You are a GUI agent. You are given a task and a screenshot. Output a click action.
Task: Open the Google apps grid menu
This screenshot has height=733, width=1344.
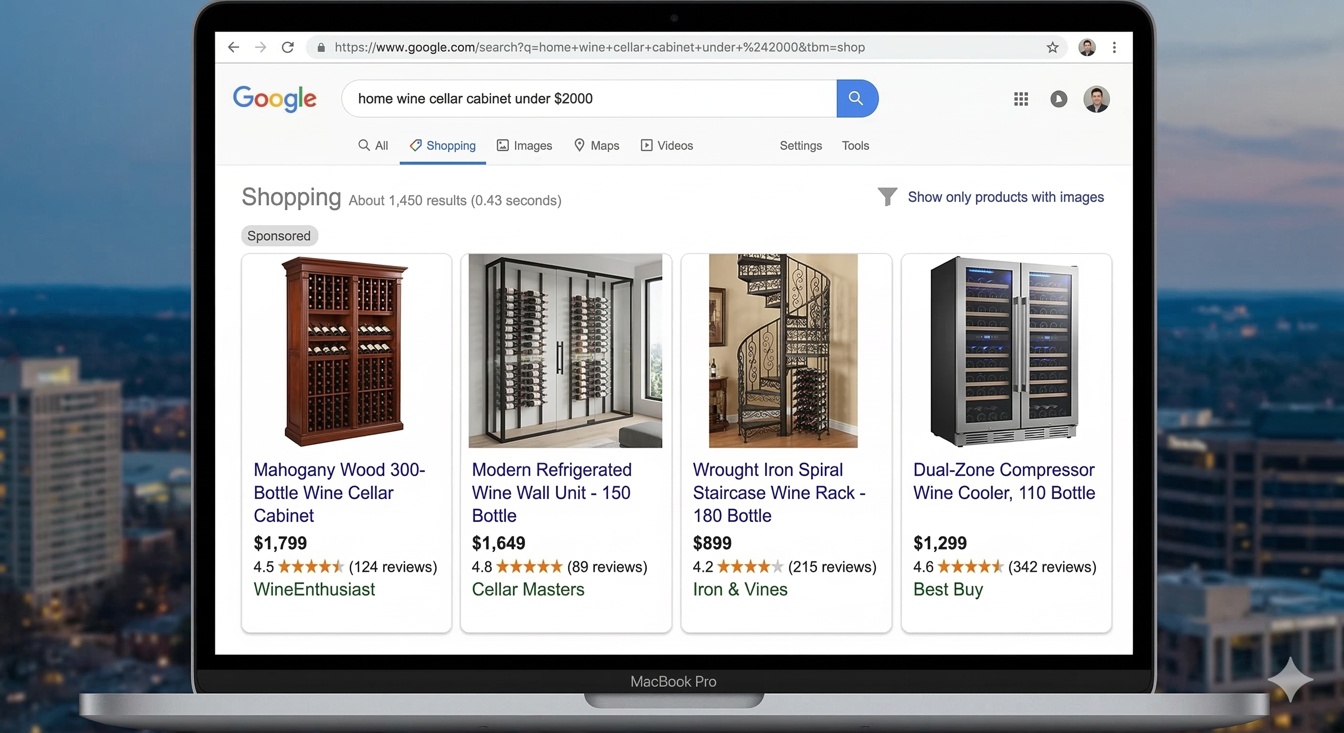point(1021,99)
